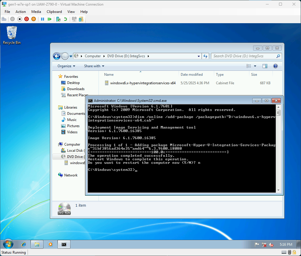Sort files by the Name column
Image resolution: width=301 pixels, height=256 pixels.
(x=109, y=75)
